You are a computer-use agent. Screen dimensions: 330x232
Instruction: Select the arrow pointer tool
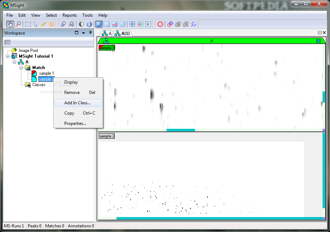(x=36, y=24)
